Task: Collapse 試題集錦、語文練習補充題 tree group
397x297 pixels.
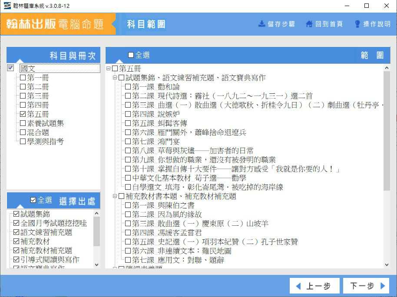Action: tap(115, 77)
